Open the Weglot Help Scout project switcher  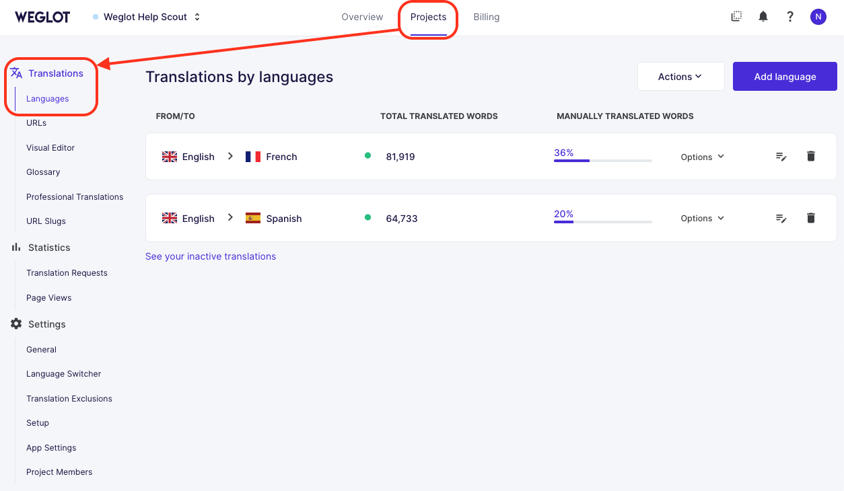click(147, 17)
